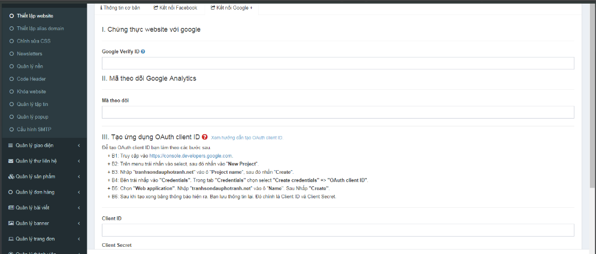Click the Quản lý giao diện list icon
This screenshot has width=596, height=254.
tap(11, 145)
